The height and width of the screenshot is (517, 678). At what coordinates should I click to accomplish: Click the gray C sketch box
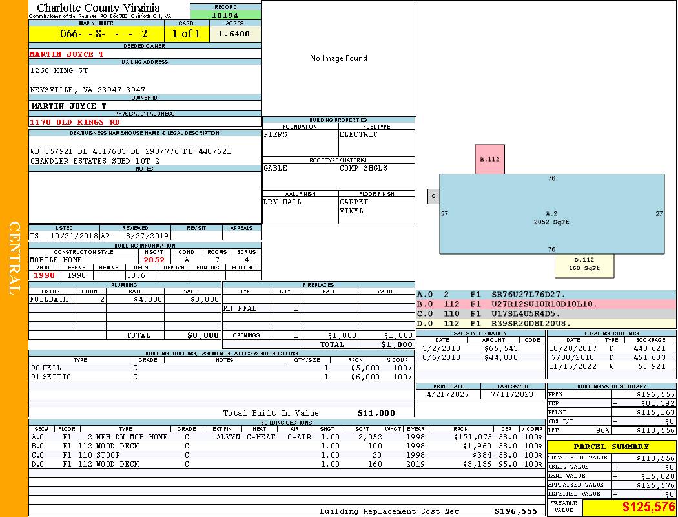click(x=434, y=196)
